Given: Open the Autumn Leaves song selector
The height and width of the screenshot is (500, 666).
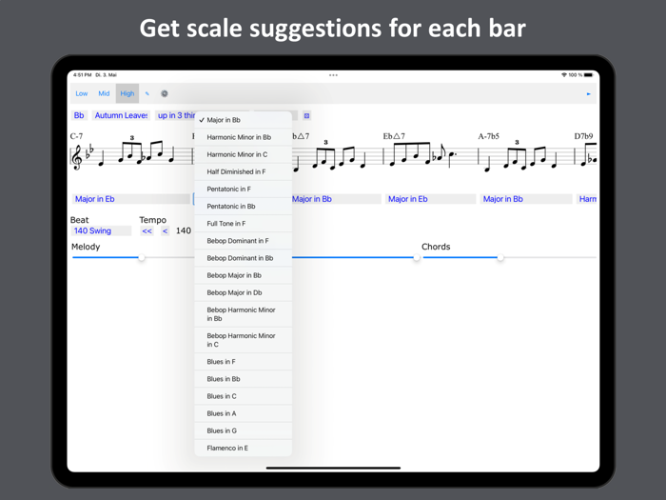Looking at the screenshot, I should (121, 115).
